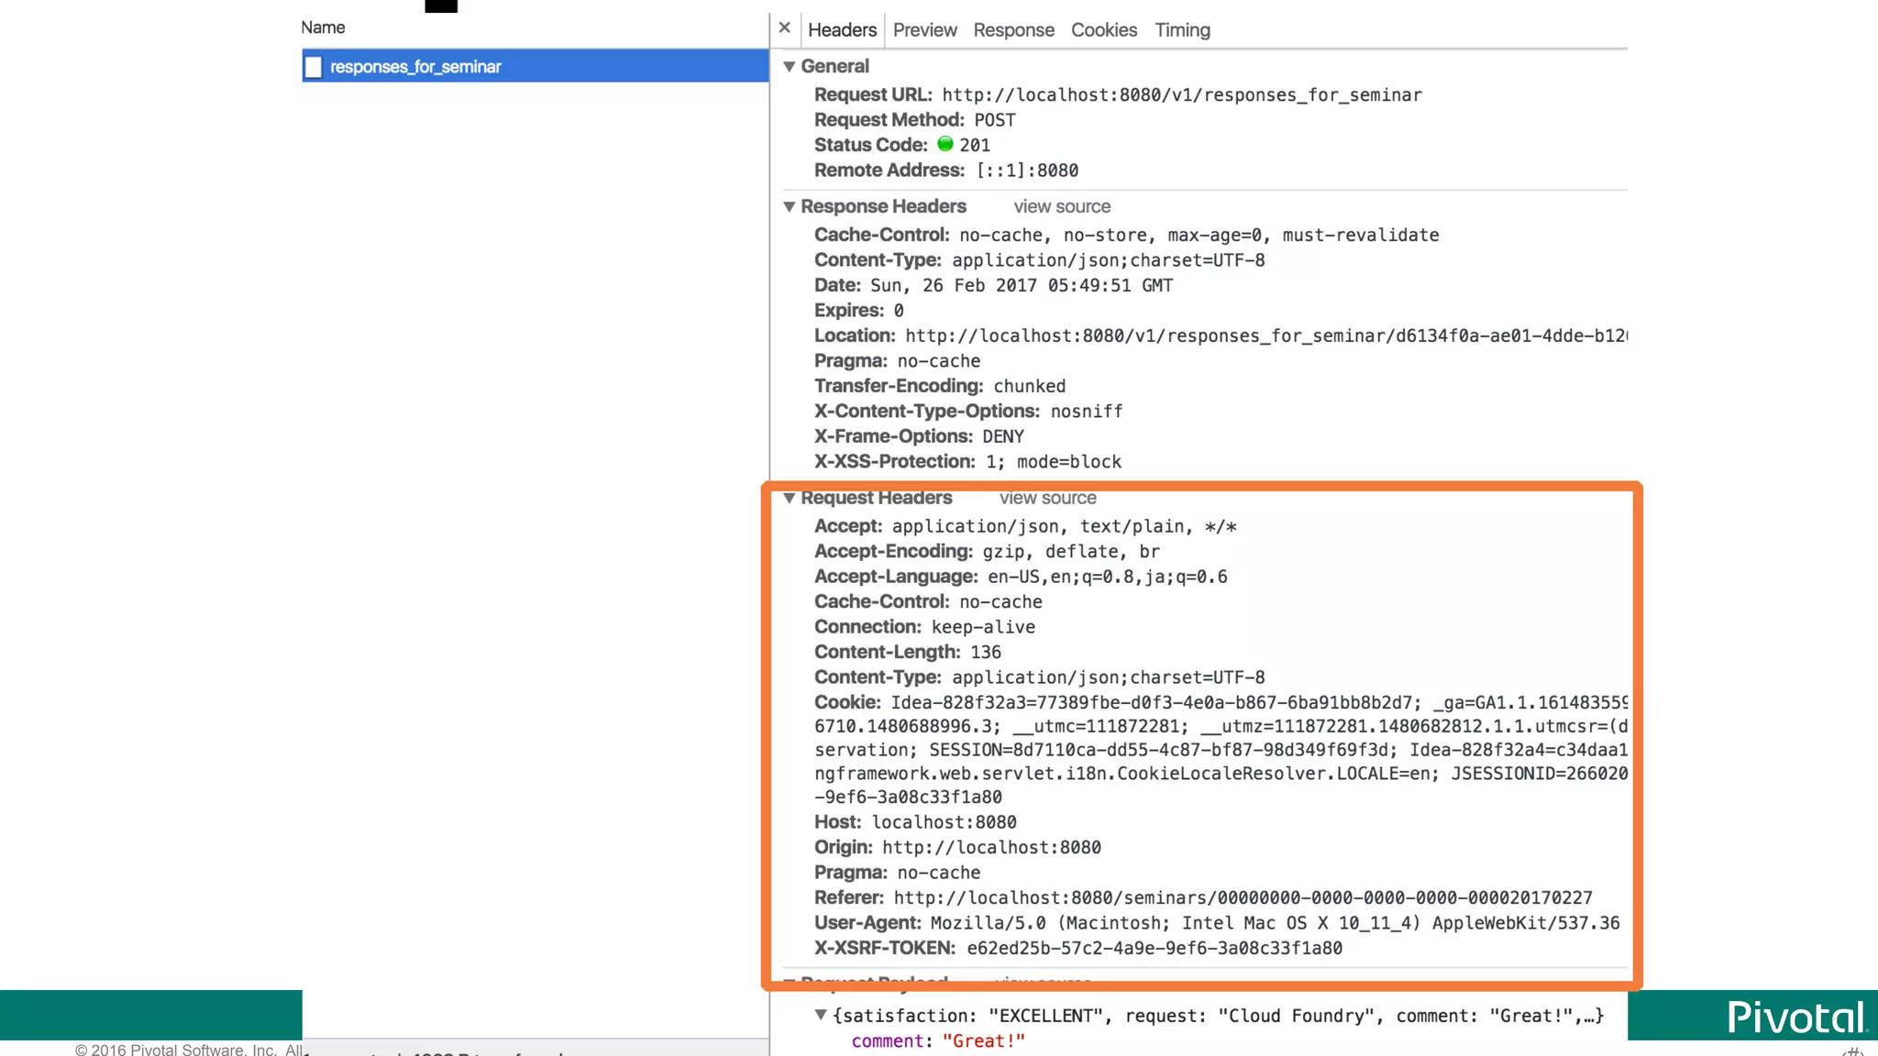
Task: Click the X-XSRF-TOKEN header value
Action: coord(1154,949)
